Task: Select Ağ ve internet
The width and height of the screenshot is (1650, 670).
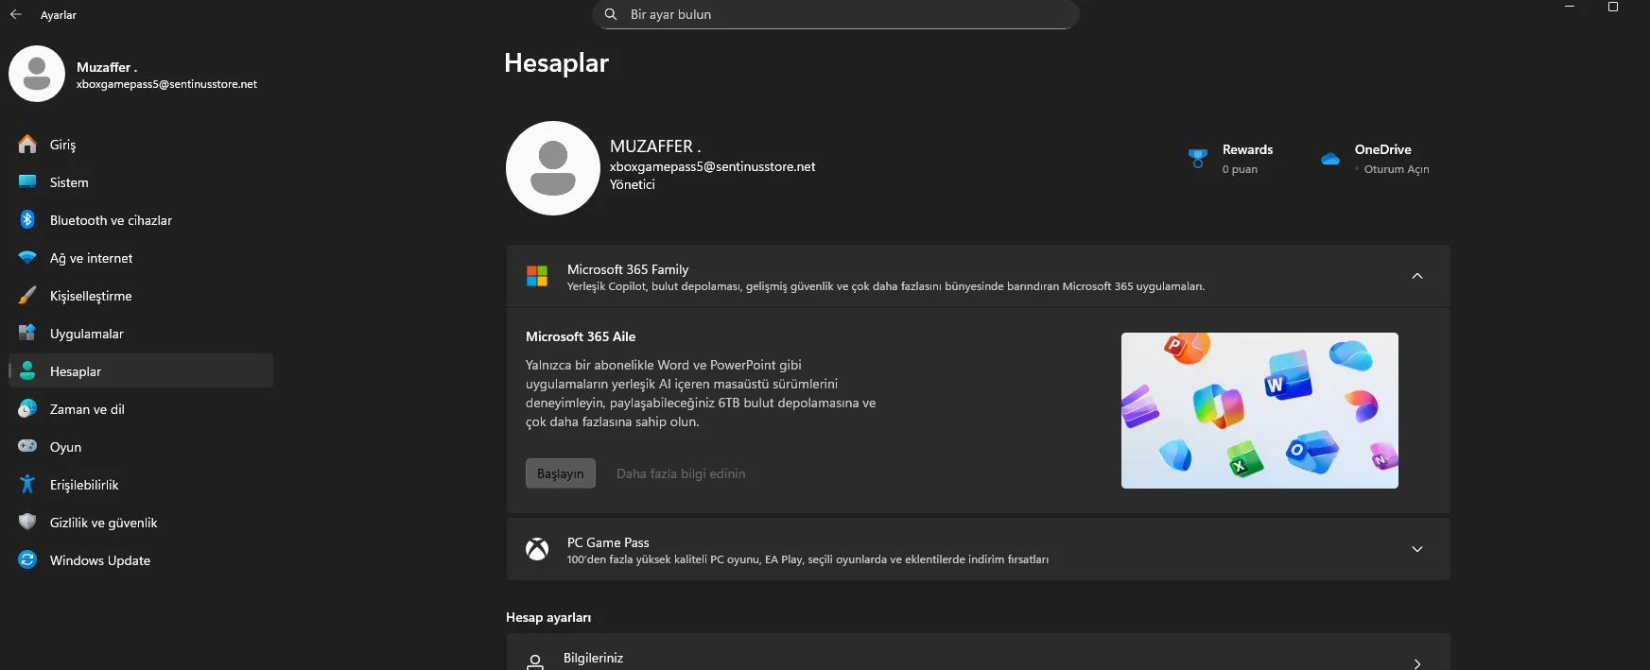Action: 141,257
